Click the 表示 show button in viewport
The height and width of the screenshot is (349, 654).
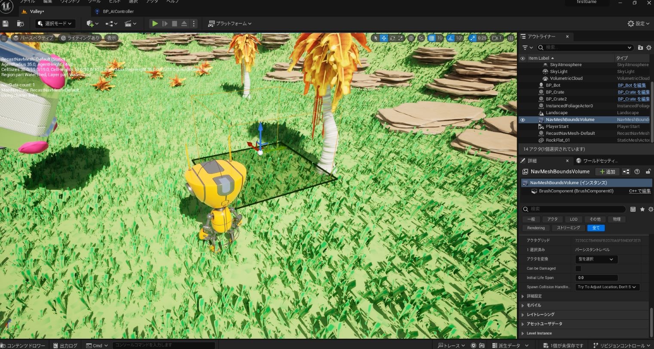pos(112,38)
